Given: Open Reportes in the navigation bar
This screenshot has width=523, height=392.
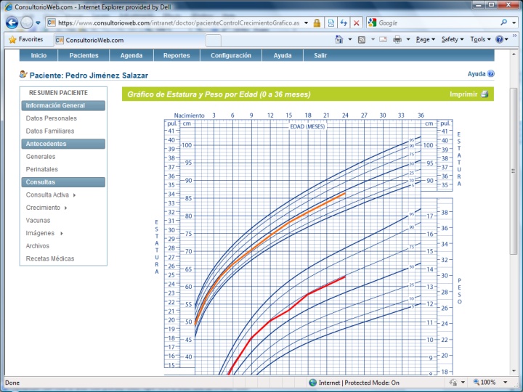Looking at the screenshot, I should coord(177,55).
